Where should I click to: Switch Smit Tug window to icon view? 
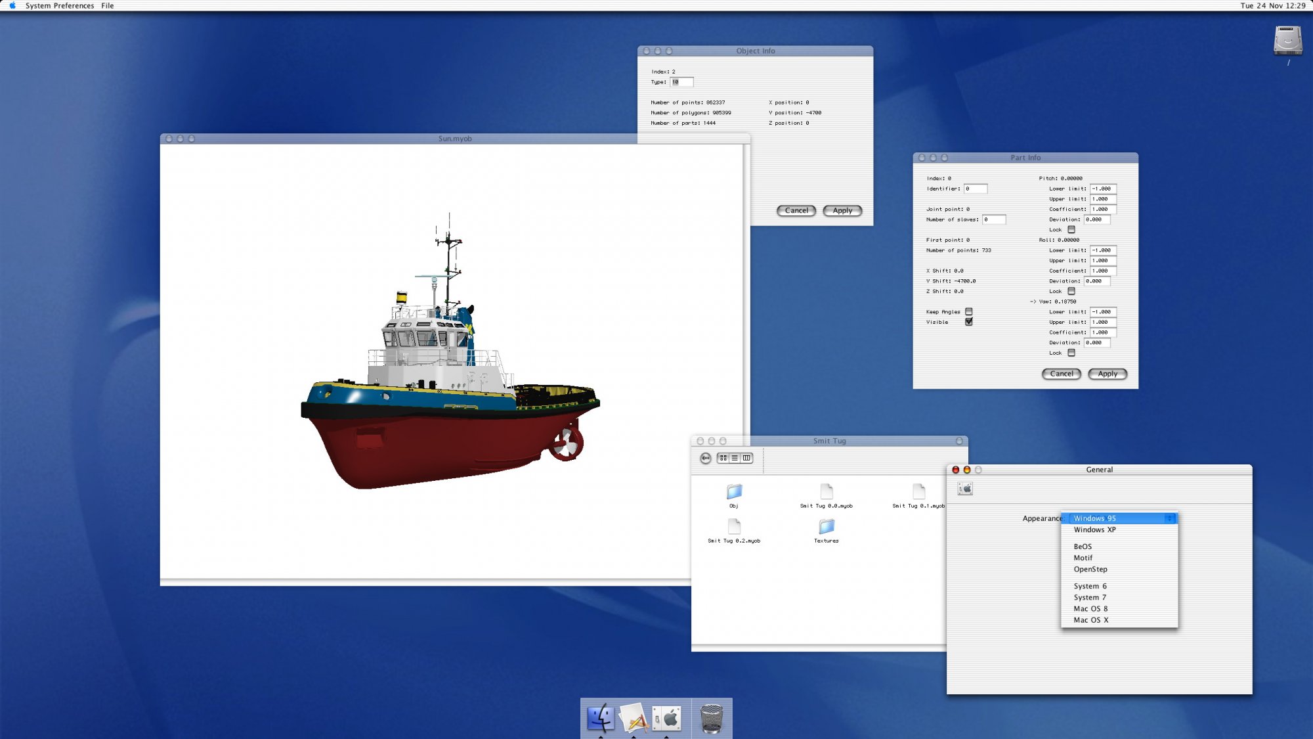723,458
